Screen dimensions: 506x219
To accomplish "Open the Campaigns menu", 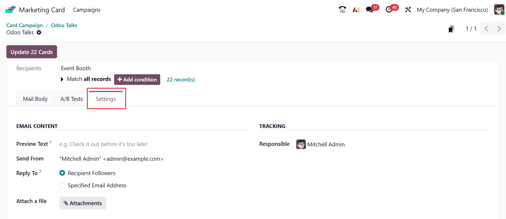I will pyautogui.click(x=87, y=10).
